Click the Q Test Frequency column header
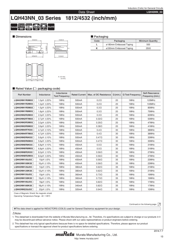 pos(132,95)
